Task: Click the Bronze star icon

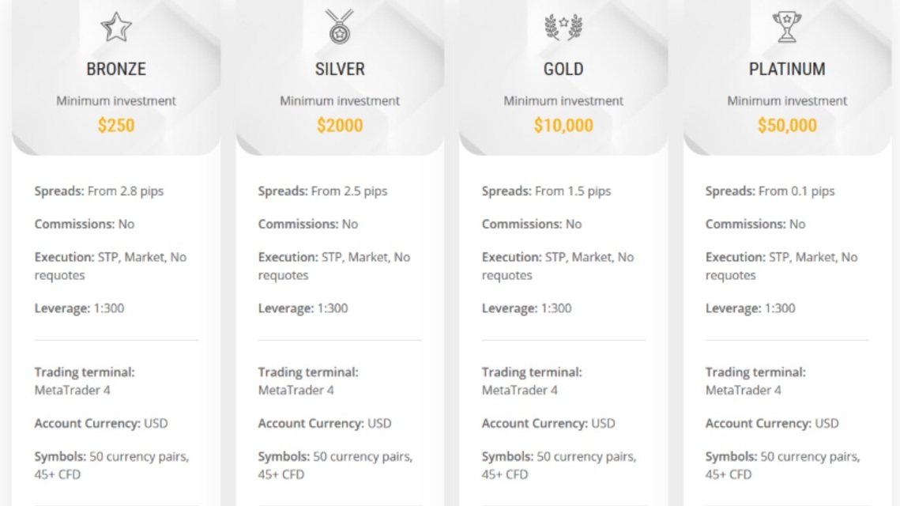Action: point(116,27)
